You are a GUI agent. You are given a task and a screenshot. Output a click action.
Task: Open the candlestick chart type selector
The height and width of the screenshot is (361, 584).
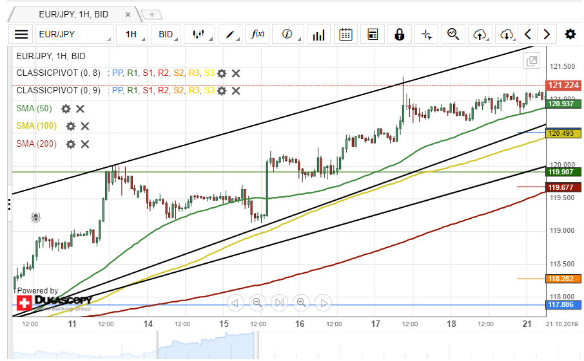[199, 35]
